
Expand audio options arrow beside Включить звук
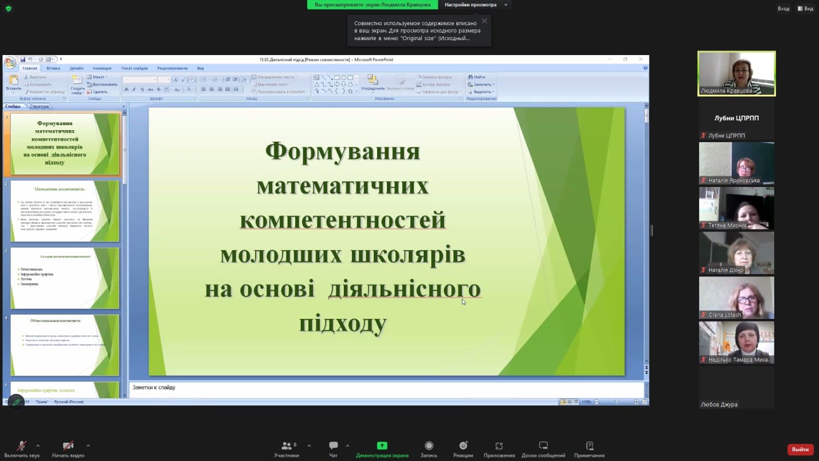pyautogui.click(x=38, y=446)
